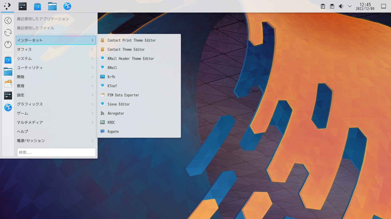Open Discover from the launcher favorites sidebar

point(8,60)
